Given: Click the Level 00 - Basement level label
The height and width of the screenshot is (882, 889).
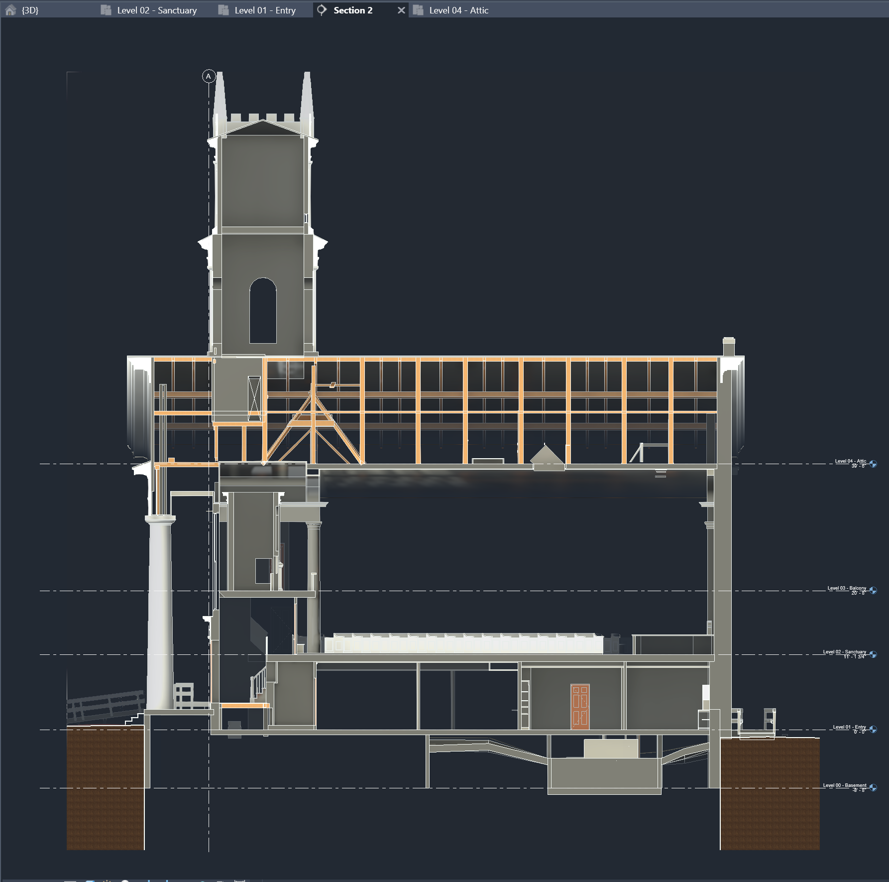Looking at the screenshot, I should [x=845, y=785].
